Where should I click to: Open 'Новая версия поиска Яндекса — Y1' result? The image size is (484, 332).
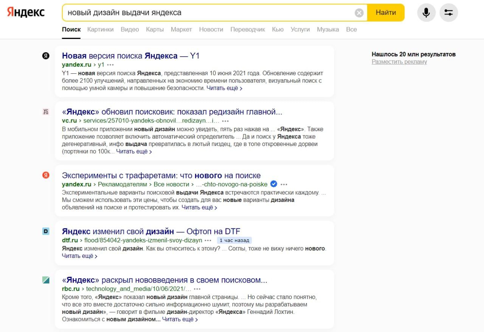pos(131,56)
